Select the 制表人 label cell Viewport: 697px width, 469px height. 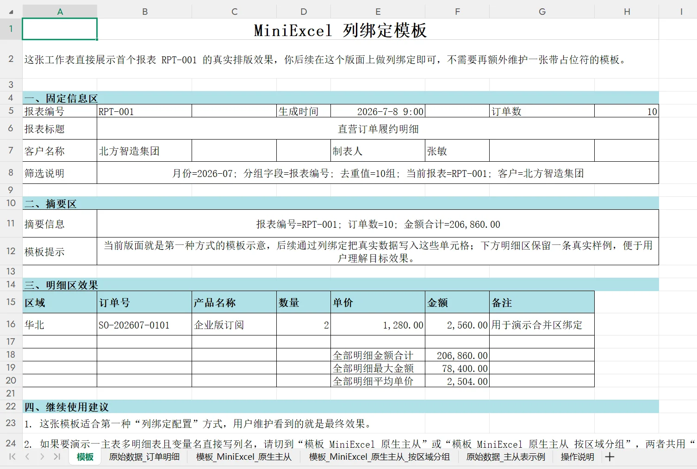(378, 151)
